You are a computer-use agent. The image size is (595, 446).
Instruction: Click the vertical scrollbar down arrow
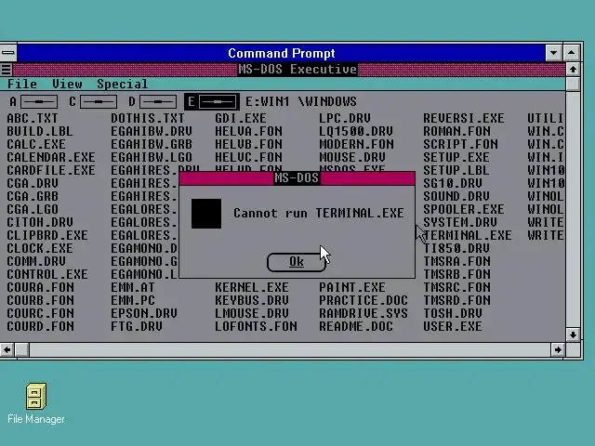tap(573, 334)
